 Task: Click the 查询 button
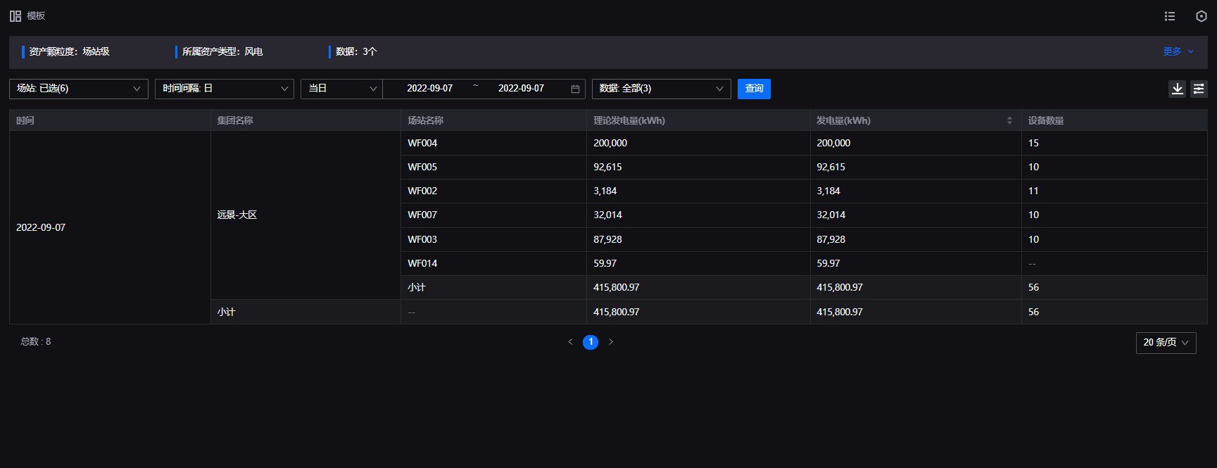pos(754,89)
